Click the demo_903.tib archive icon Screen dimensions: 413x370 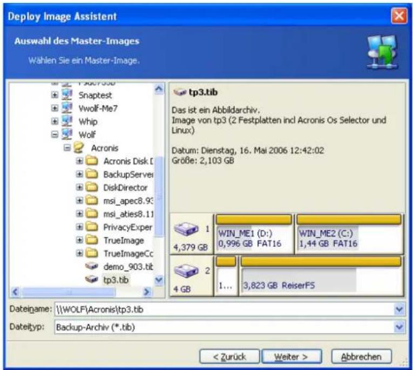point(92,266)
